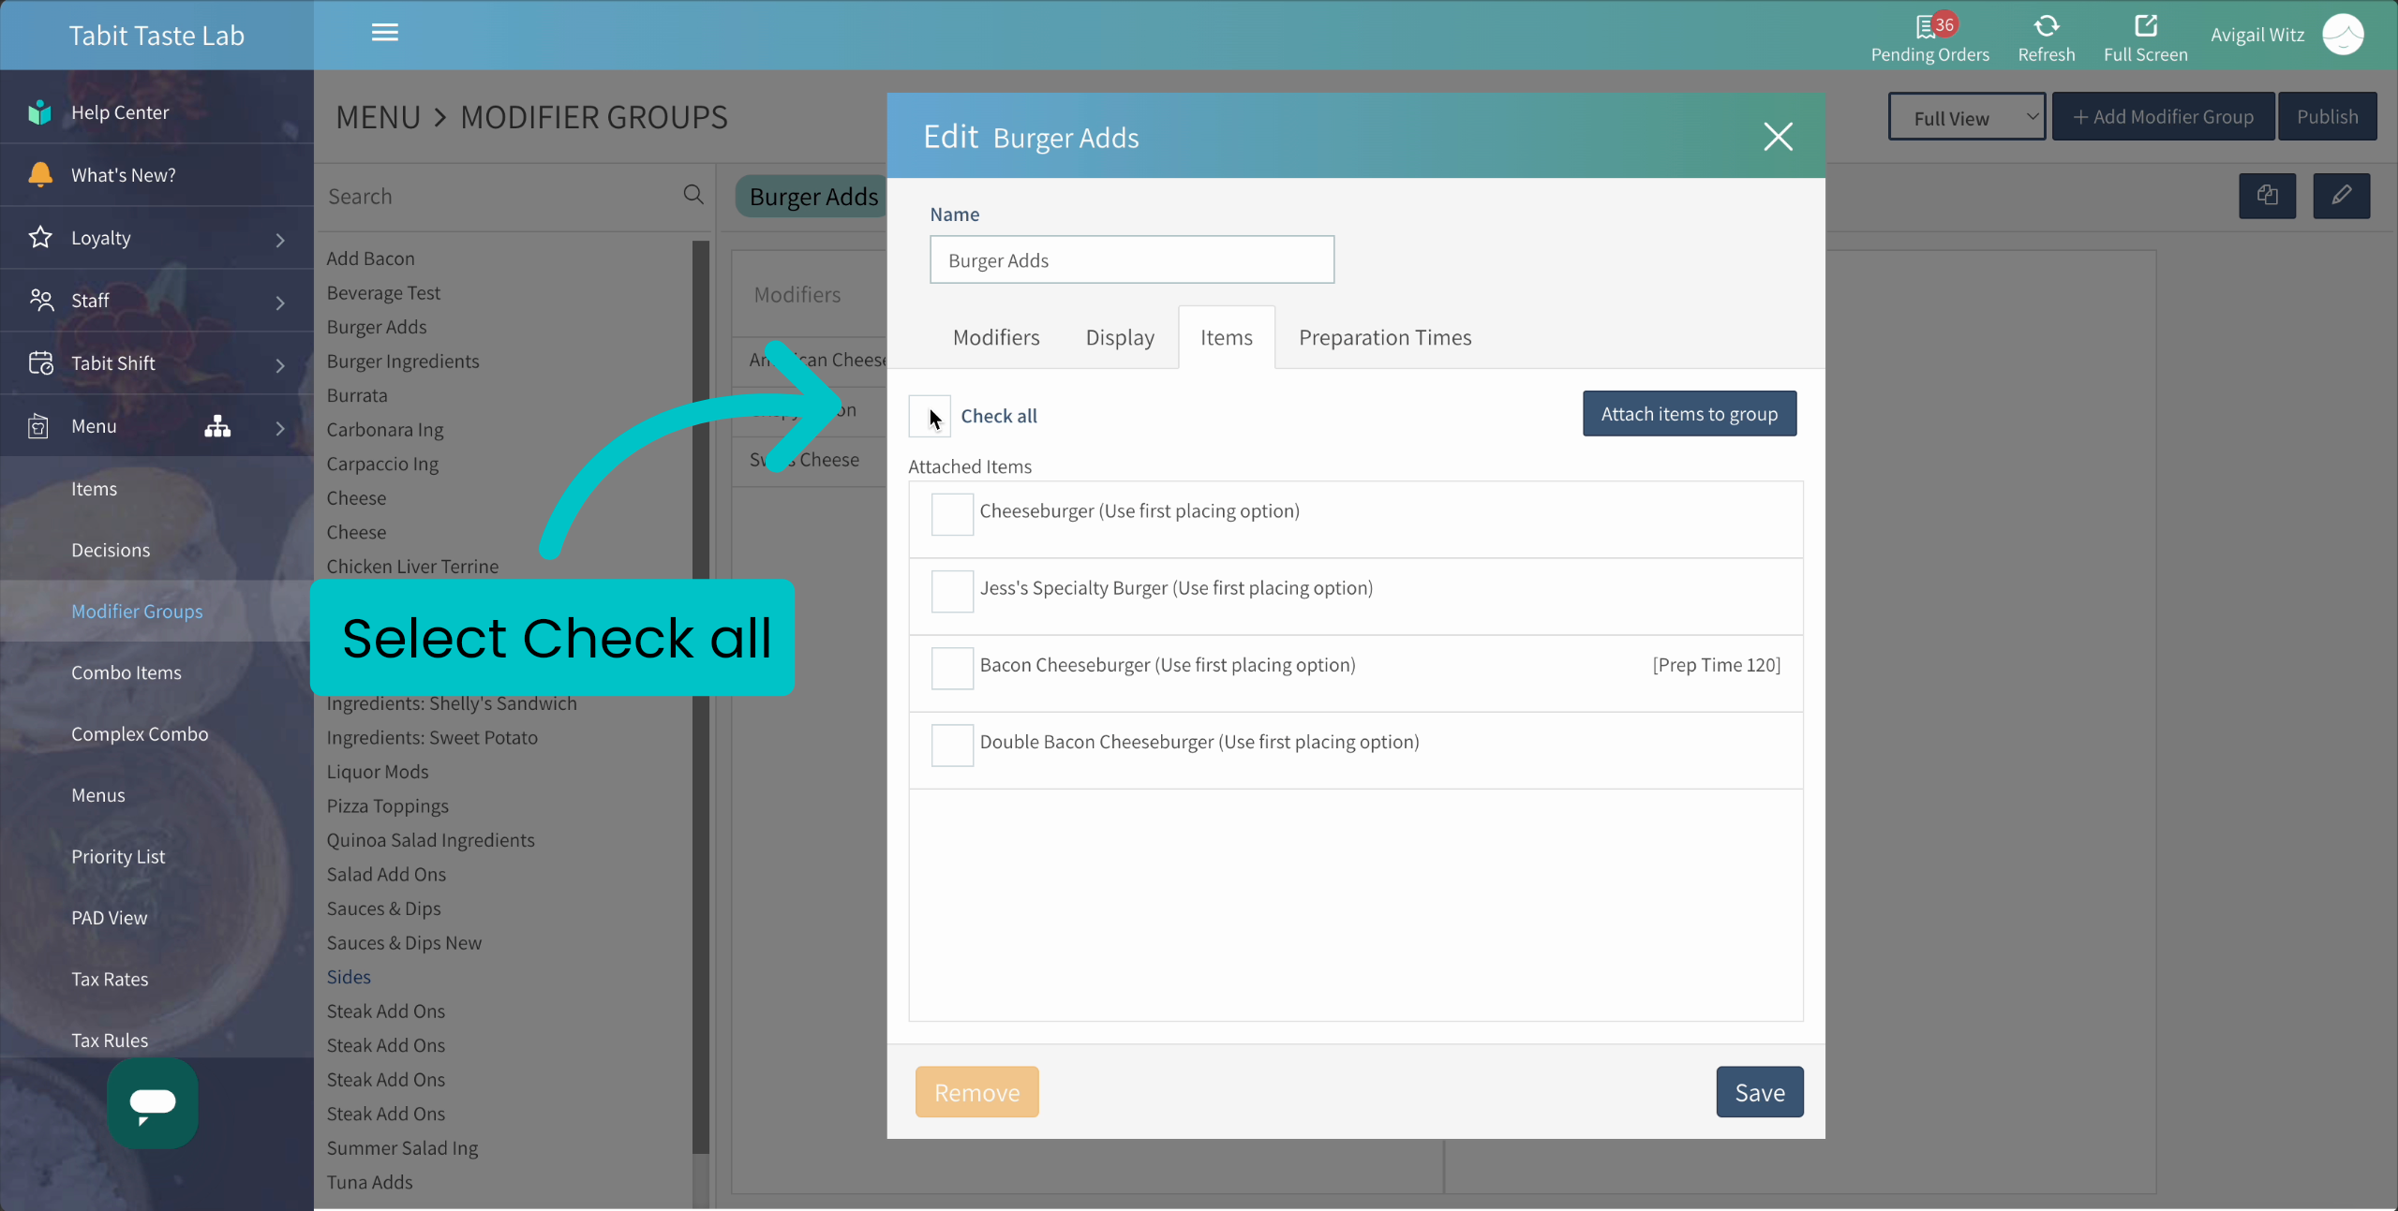Open Tax Rates in the sidebar

[110, 979]
